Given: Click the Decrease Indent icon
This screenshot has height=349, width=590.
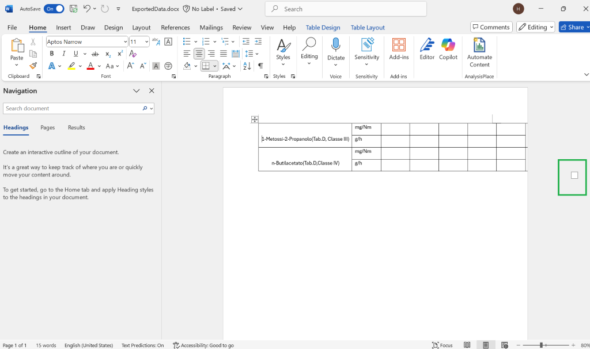Looking at the screenshot, I should point(246,42).
